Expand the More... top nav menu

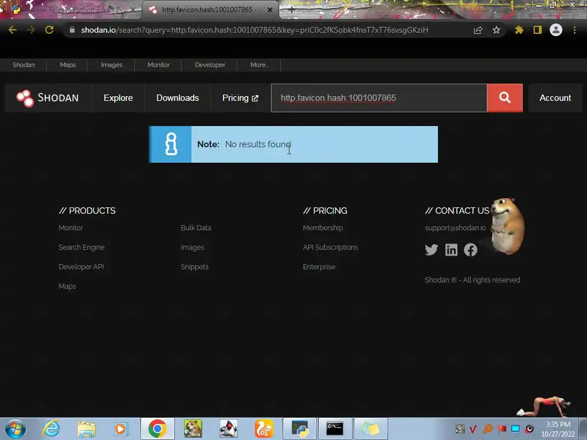pyautogui.click(x=260, y=65)
